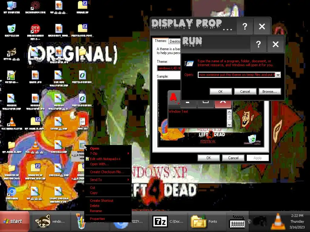Image resolution: width=310 pixels, height=232 pixels.
Task: Choose Copy in the context menu
Action: coord(108,193)
